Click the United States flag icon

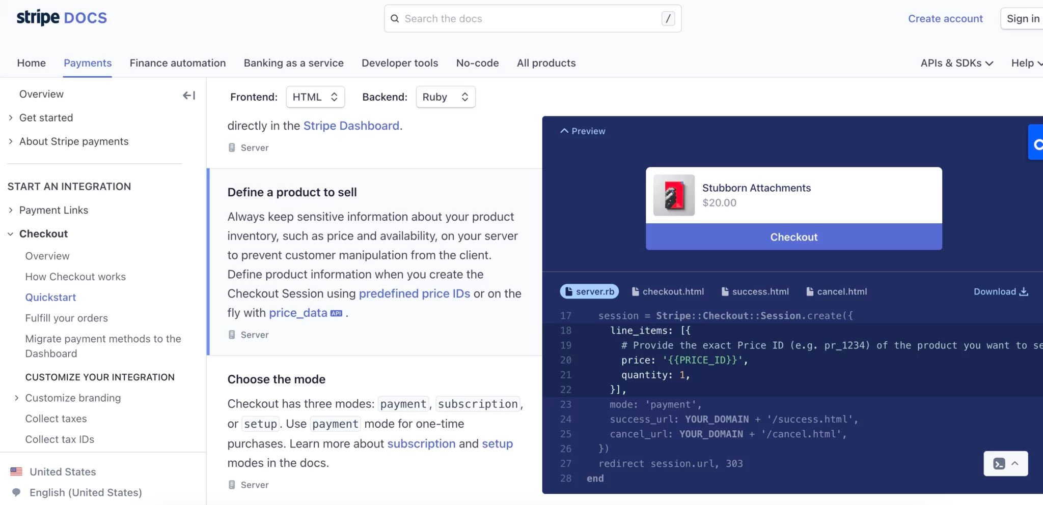click(x=16, y=471)
